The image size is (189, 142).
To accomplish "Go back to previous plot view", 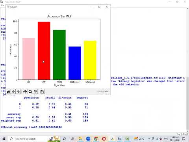I will click(13, 92).
